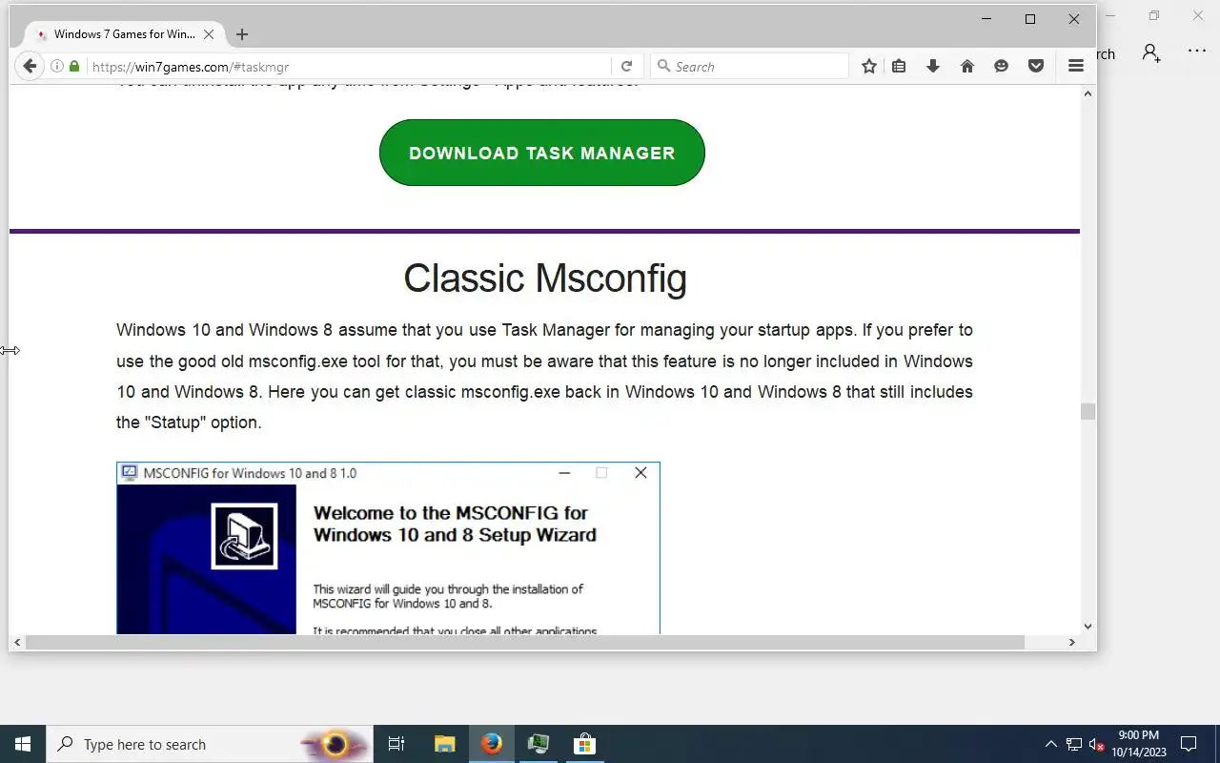
Task: Bookmark this page with the star icon
Action: [869, 66]
